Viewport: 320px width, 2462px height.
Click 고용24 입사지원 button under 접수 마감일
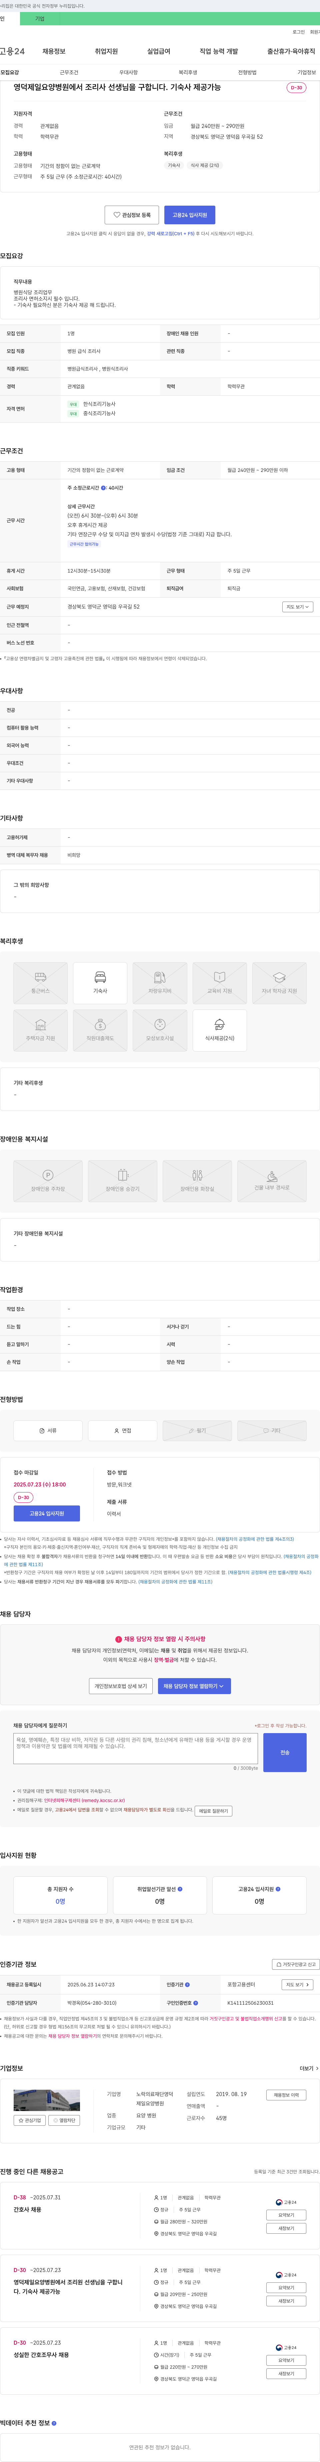pyautogui.click(x=47, y=1514)
